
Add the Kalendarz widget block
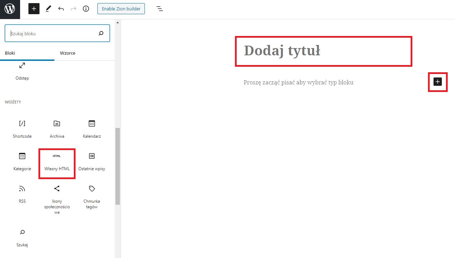click(92, 129)
